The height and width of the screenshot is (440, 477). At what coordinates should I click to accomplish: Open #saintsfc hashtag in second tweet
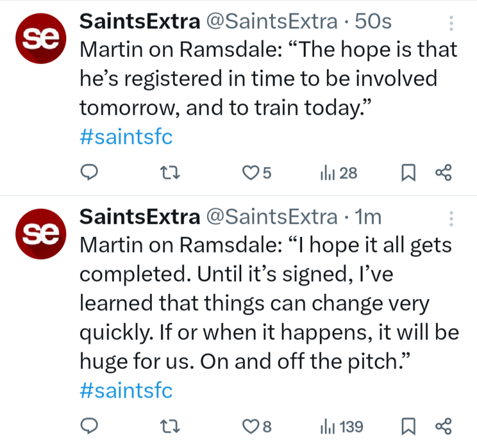click(126, 391)
